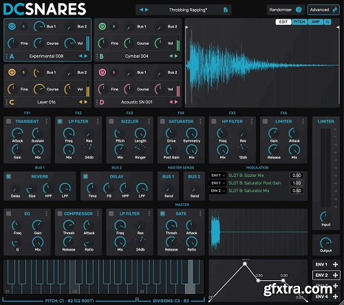Load next preset with right arrow
Viewport: 344px width, 305px height.
147,10
